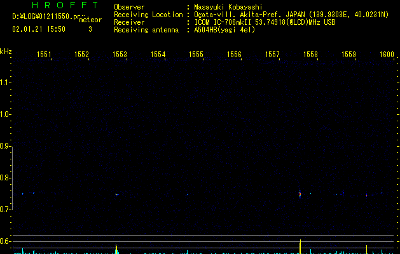Click the 1.1 kHz frequency label

4,83
